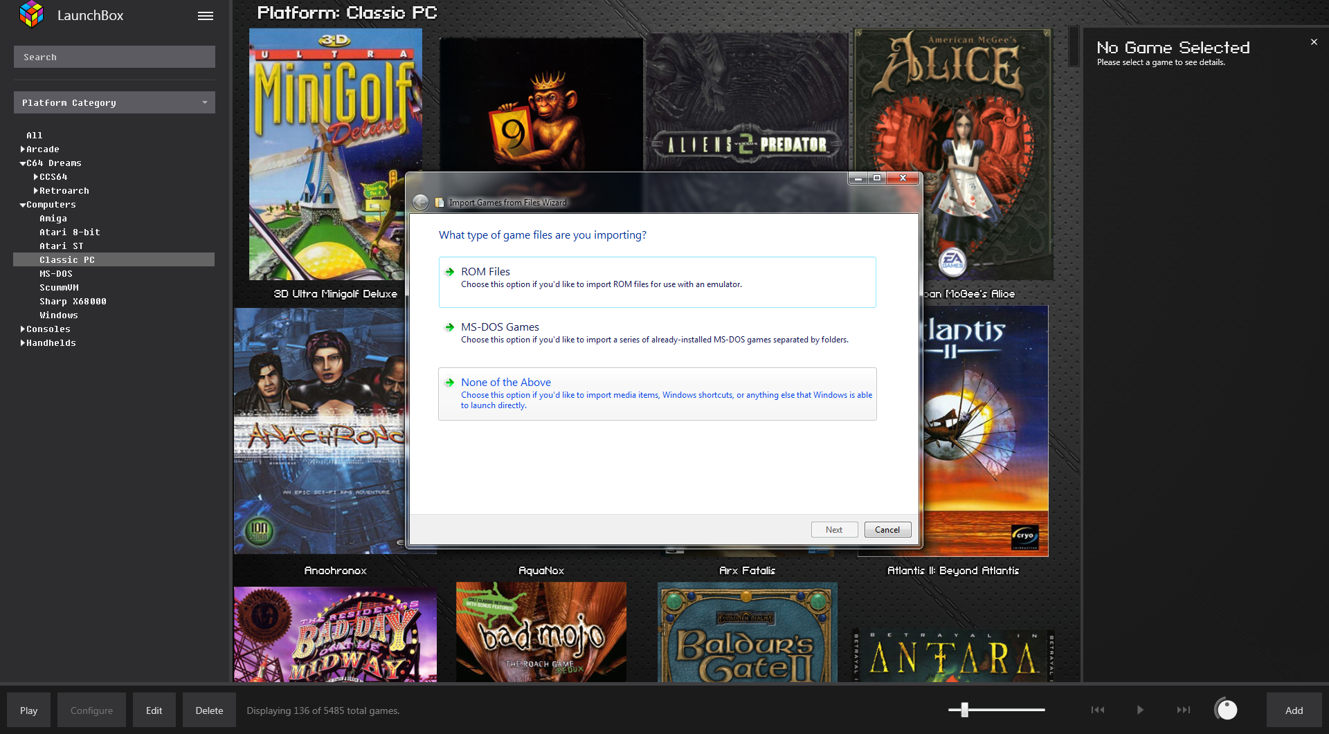Viewport: 1329px width, 734px height.
Task: Go back in the import wizard
Action: 420,202
